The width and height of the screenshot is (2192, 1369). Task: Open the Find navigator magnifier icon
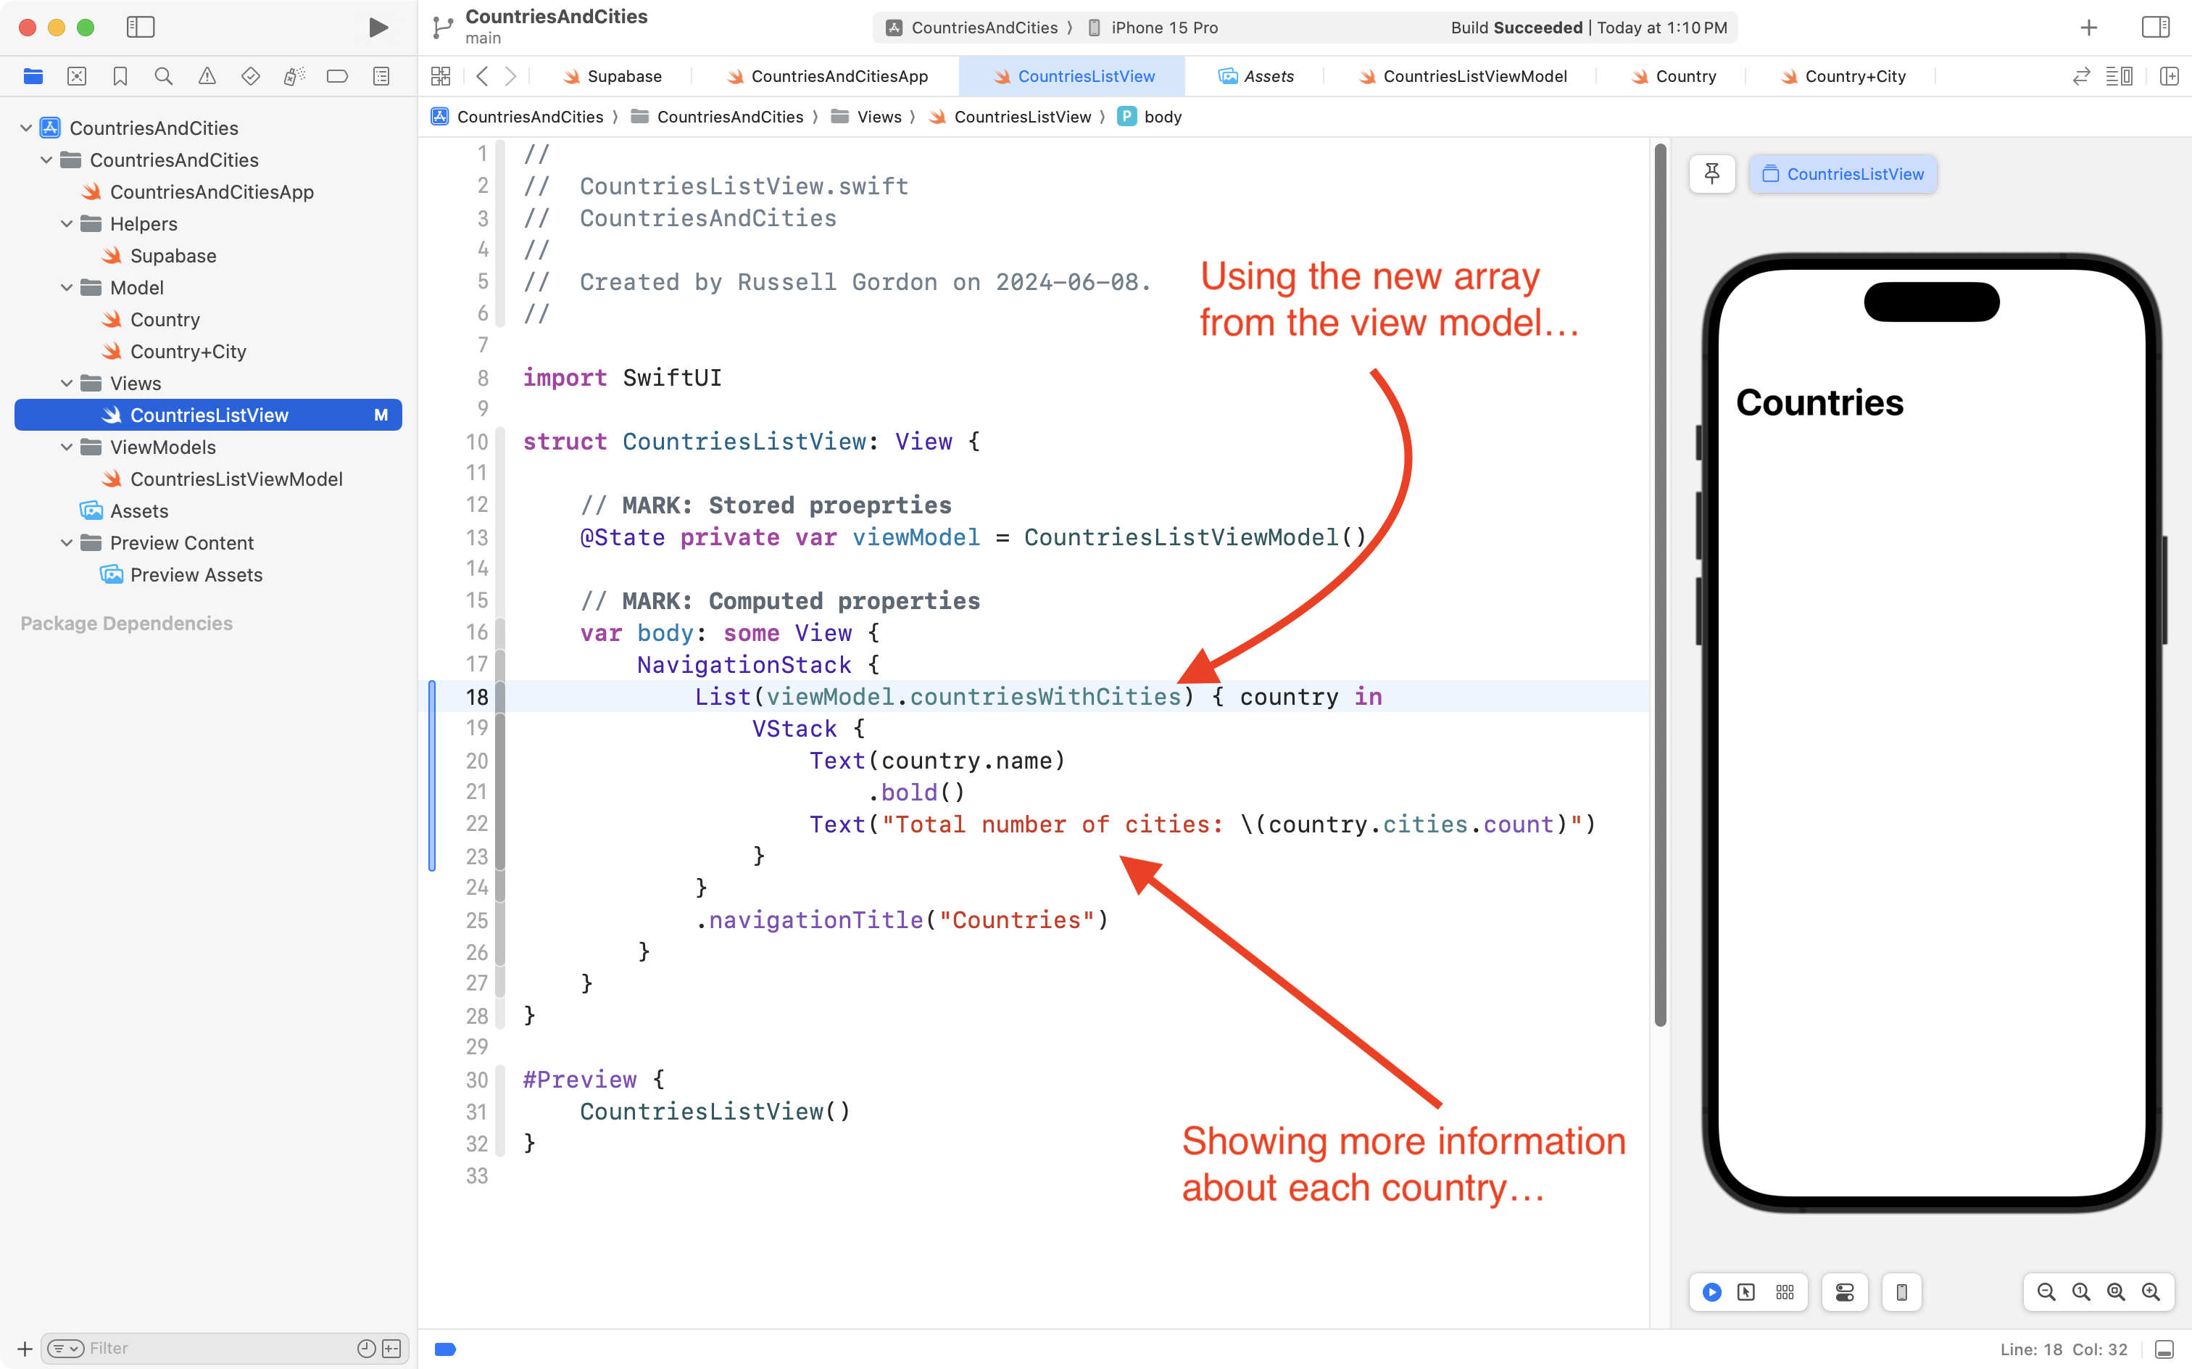164,77
